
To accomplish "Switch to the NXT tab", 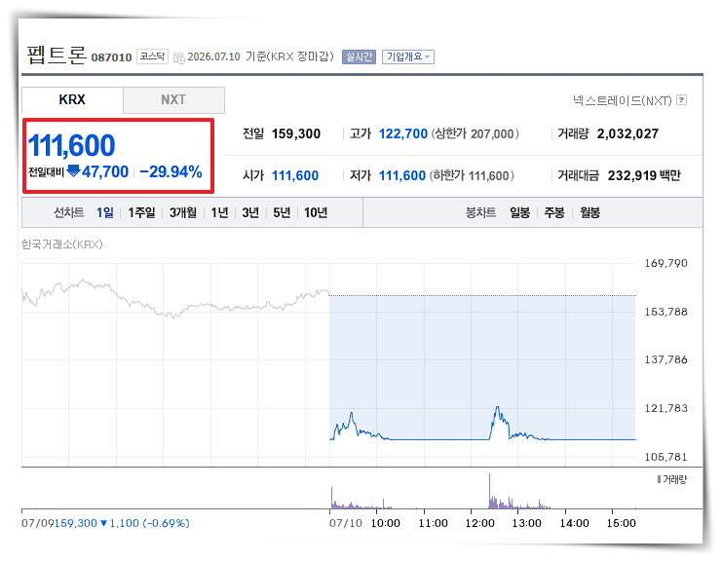I will point(173,100).
